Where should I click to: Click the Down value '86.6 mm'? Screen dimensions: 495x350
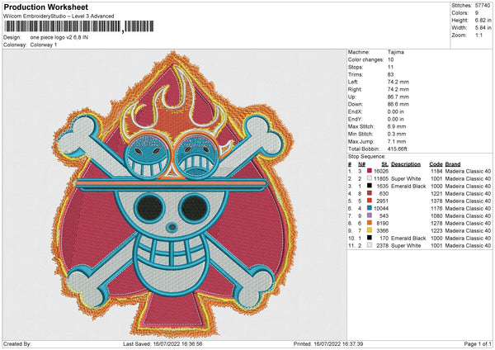click(398, 104)
